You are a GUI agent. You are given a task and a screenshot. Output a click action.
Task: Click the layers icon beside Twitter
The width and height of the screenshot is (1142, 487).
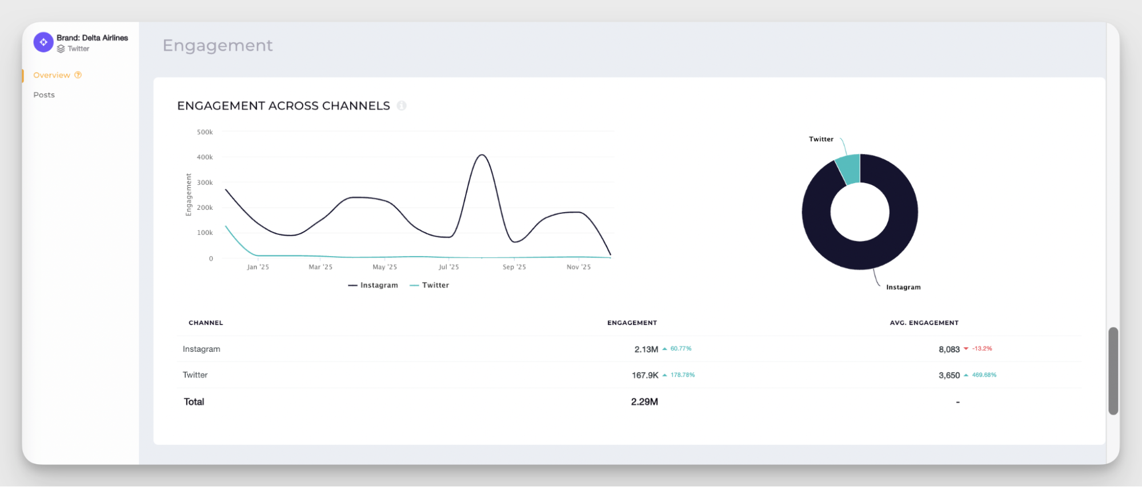click(x=61, y=49)
